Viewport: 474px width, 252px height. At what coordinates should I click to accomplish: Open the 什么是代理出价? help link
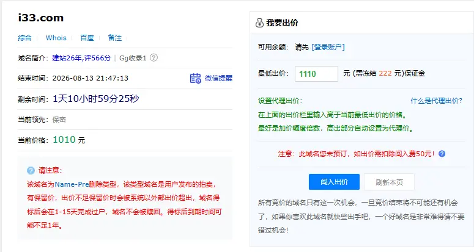click(436, 101)
